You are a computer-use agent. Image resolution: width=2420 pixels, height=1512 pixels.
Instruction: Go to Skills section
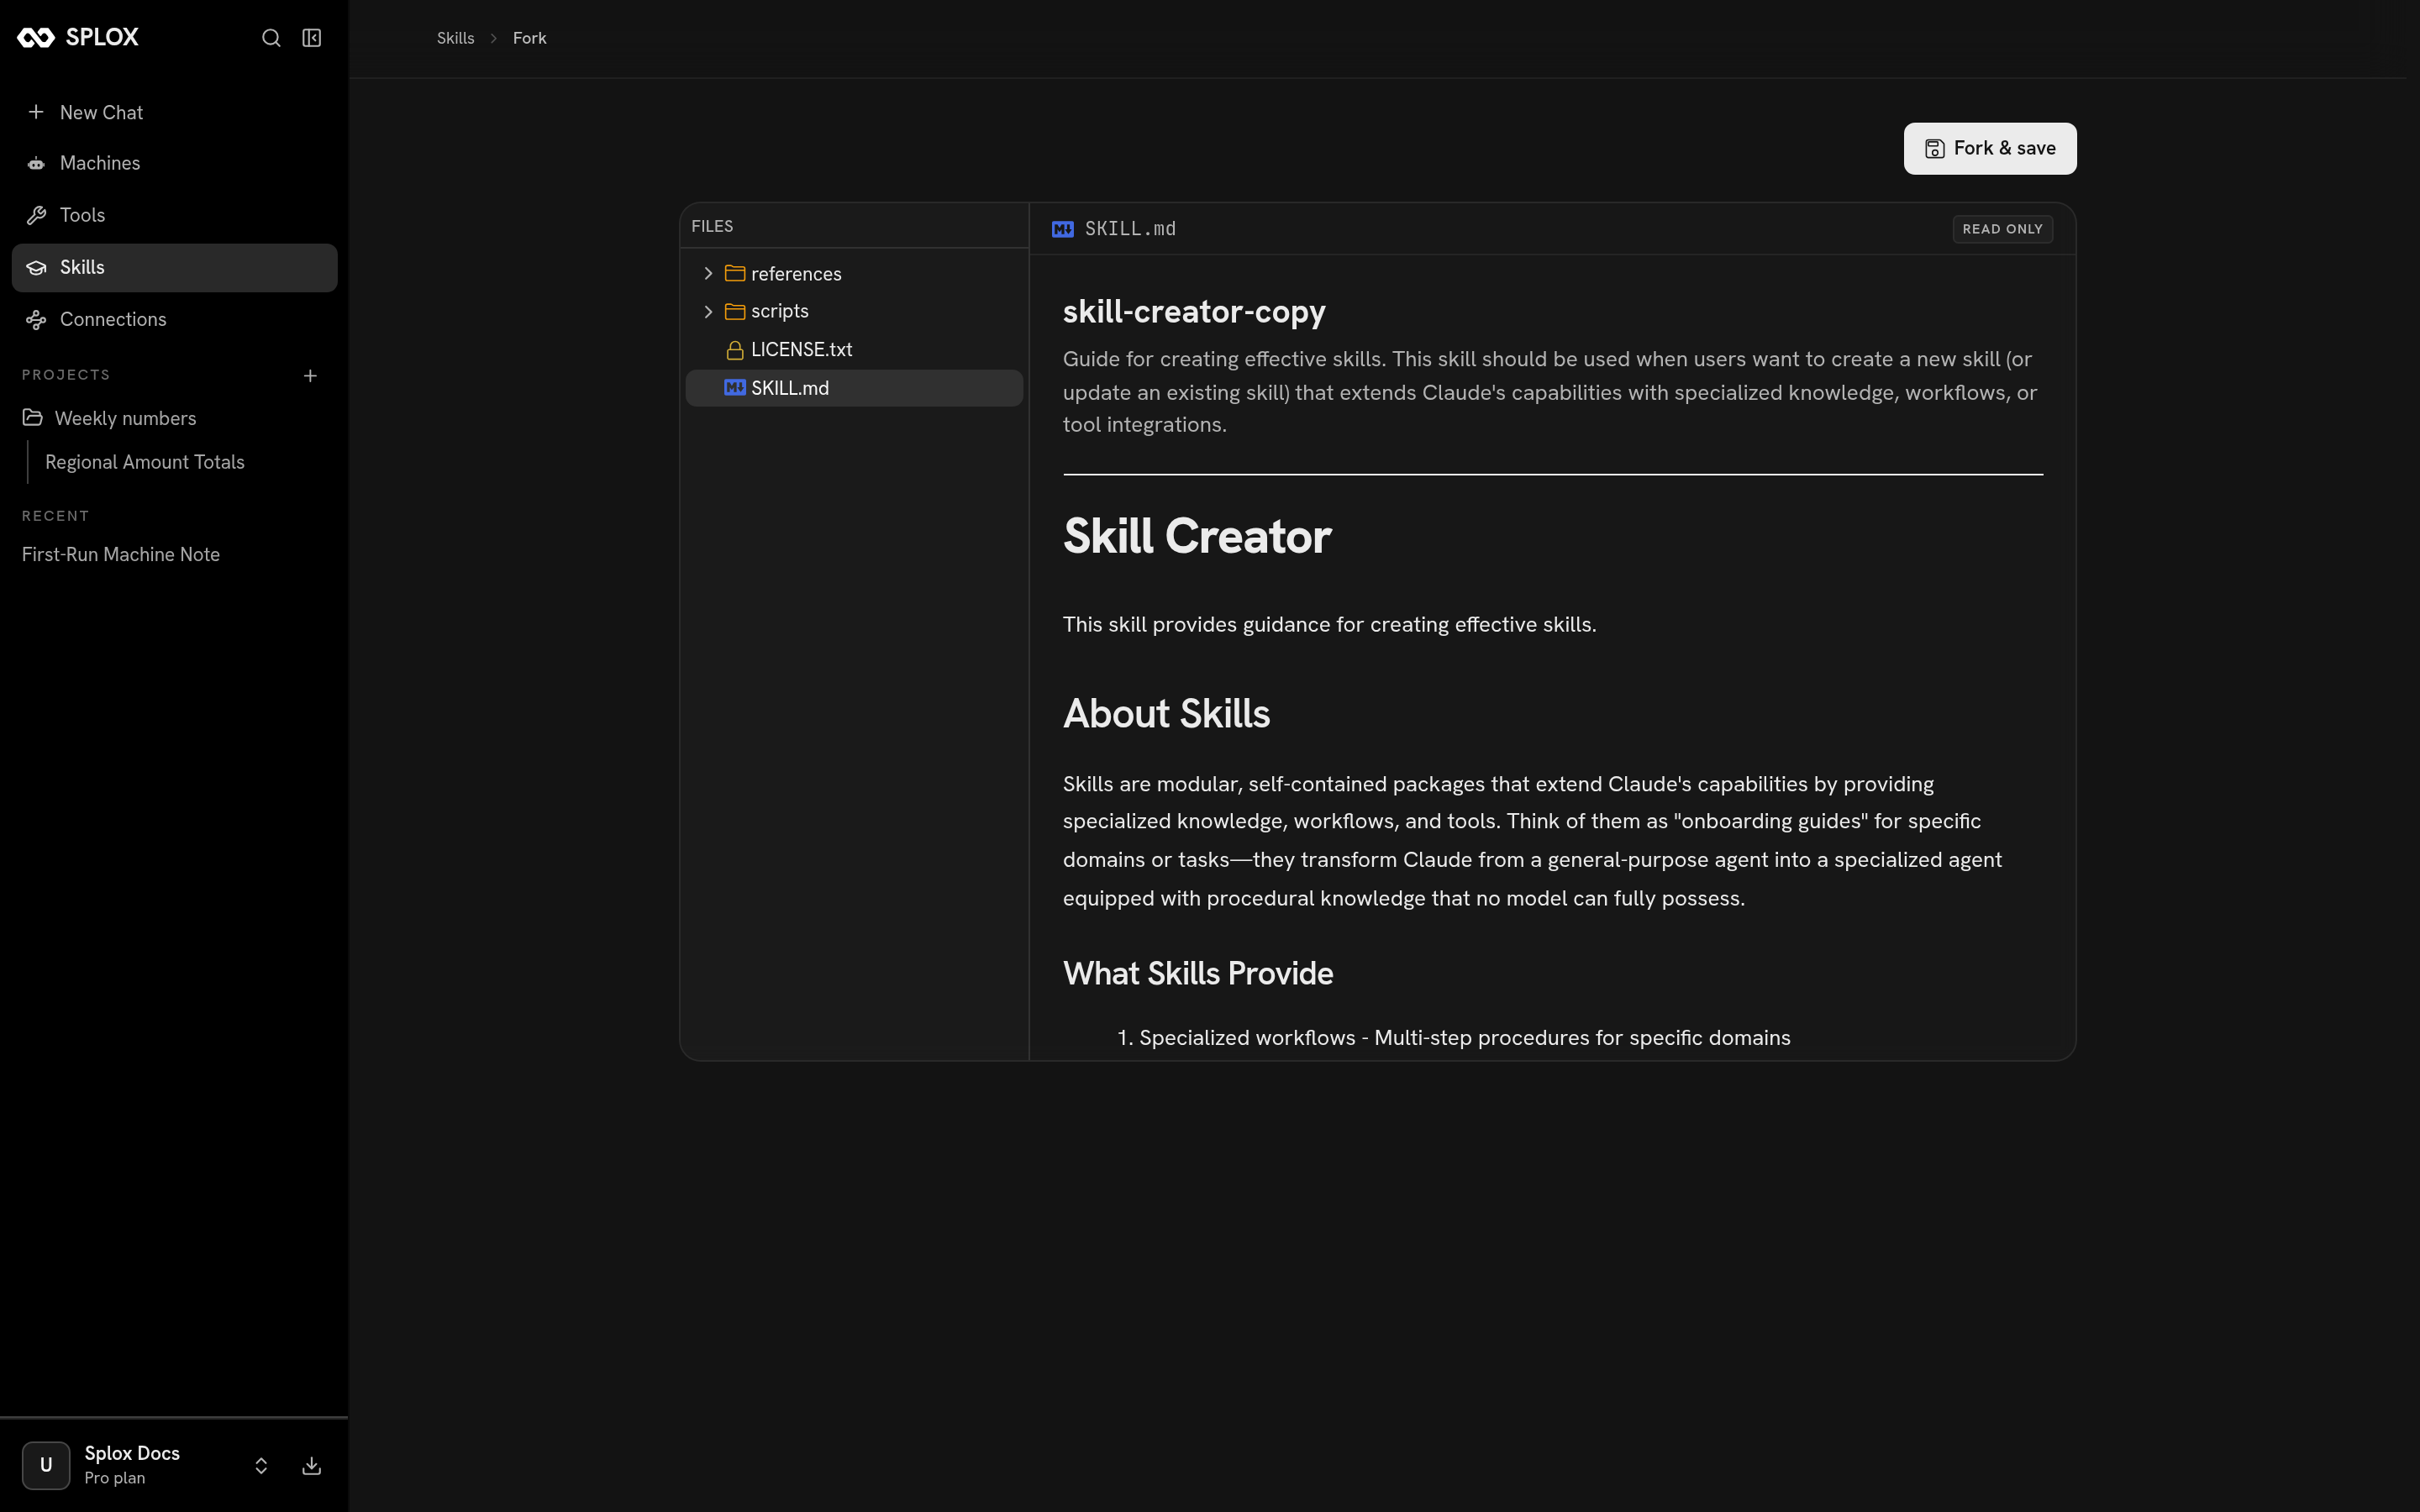(174, 267)
